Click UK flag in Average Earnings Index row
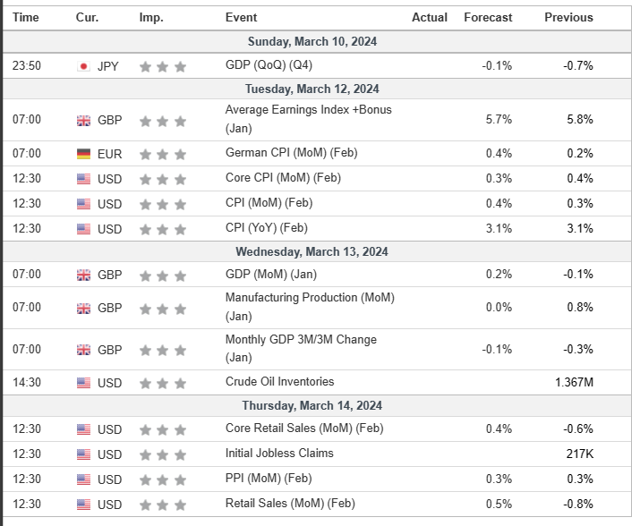The image size is (640, 526). tap(83, 121)
